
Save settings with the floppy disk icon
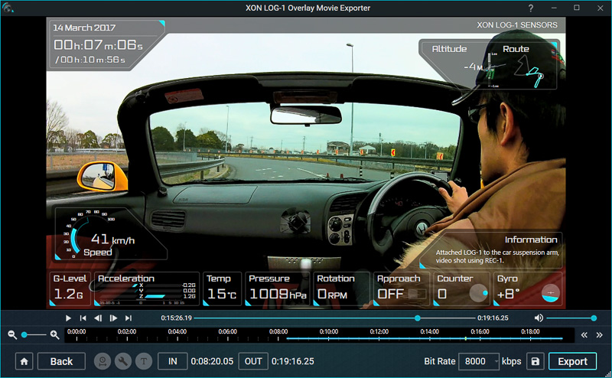tap(535, 361)
